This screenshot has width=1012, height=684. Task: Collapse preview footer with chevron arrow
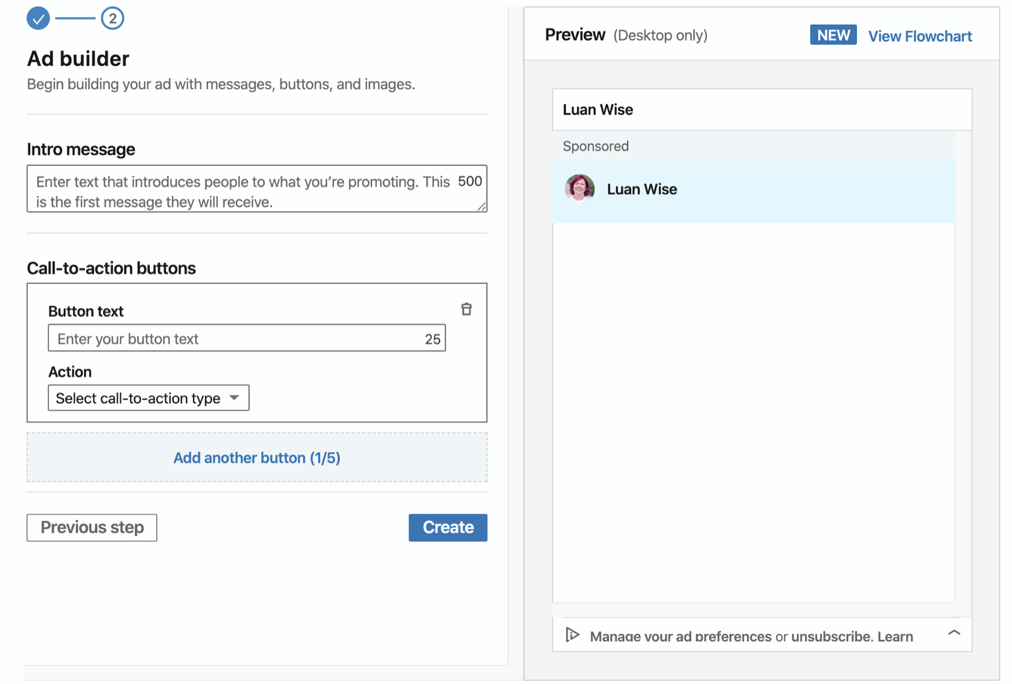pyautogui.click(x=954, y=633)
